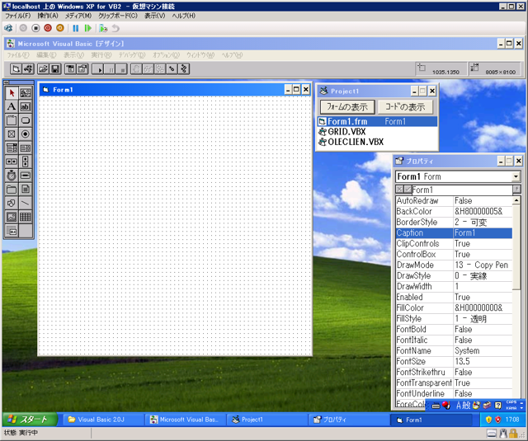This screenshot has height=441, width=528.
Task: Select the OLE client tool in the toolbox
Action: (12, 231)
